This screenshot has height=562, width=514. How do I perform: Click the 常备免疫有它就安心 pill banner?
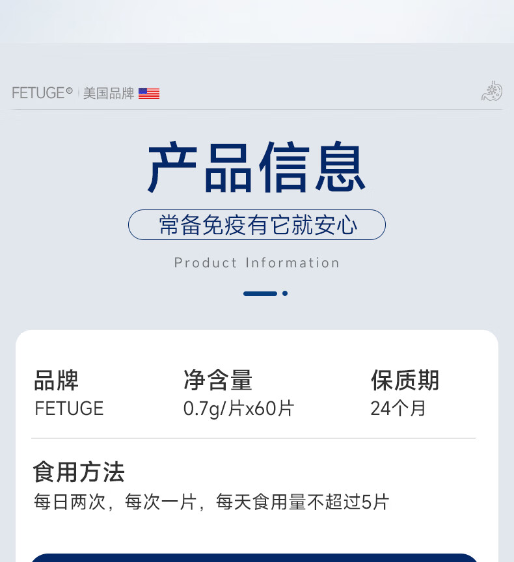pyautogui.click(x=257, y=224)
